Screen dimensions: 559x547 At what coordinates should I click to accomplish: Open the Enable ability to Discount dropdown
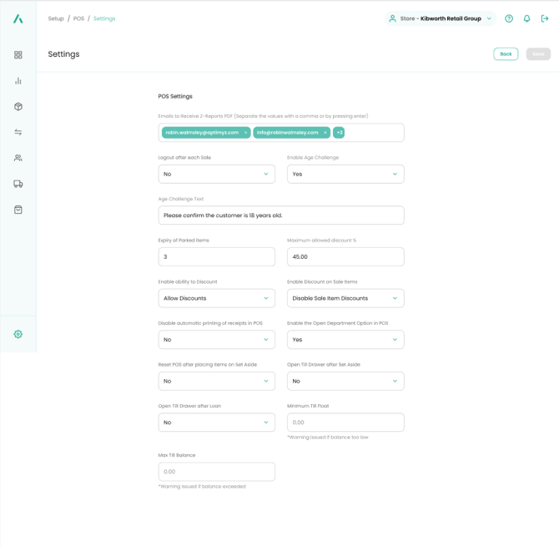click(x=216, y=298)
